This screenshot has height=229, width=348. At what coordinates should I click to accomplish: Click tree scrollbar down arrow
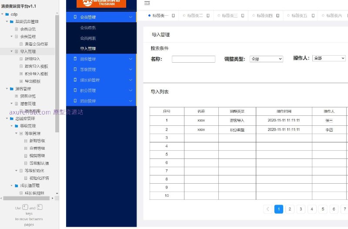point(57,193)
